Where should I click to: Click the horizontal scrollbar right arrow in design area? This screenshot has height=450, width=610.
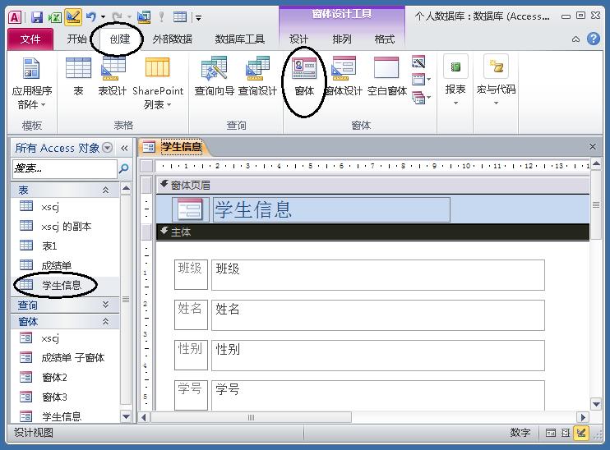[x=582, y=417]
